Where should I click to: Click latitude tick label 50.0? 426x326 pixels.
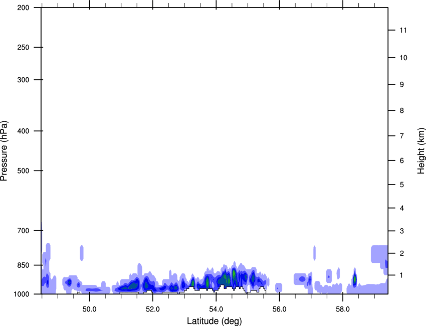[89, 309]
